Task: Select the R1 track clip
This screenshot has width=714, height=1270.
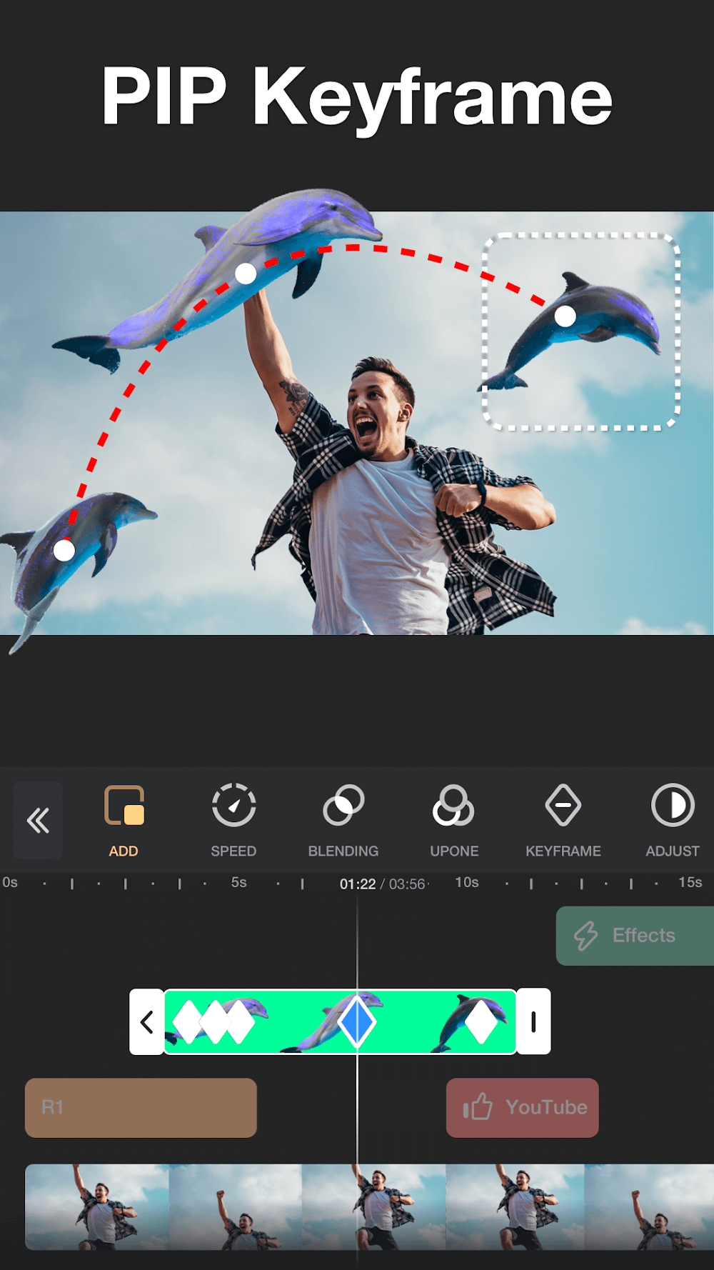Action: tap(141, 1108)
